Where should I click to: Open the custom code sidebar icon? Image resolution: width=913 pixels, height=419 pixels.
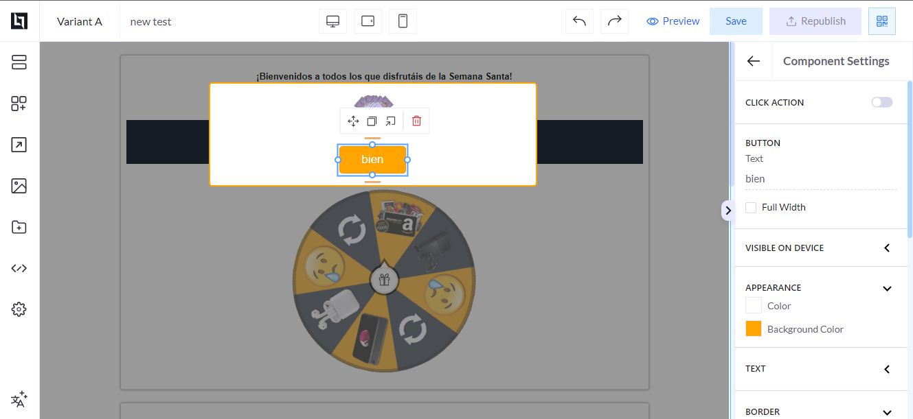point(19,268)
